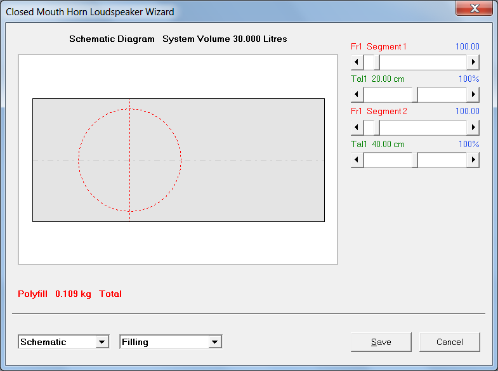Click the 100.00 value beside Segment 1
Screen dimensions: 498x371
[x=467, y=47]
